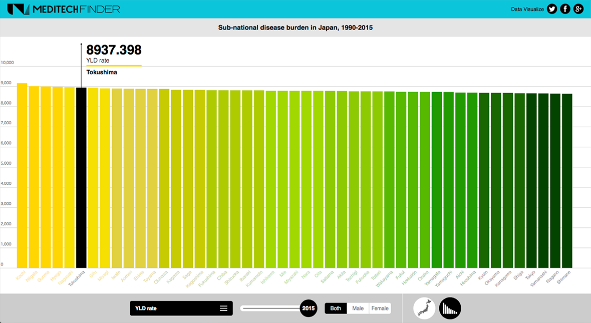The width and height of the screenshot is (591, 323).
Task: Select the Kochi bar
Action: [22, 175]
